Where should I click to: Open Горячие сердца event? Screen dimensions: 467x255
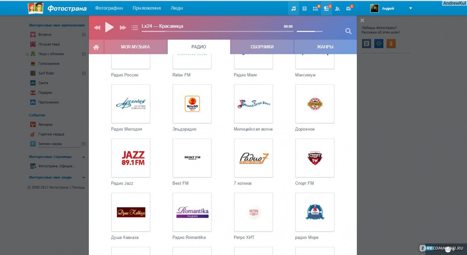pyautogui.click(x=51, y=134)
